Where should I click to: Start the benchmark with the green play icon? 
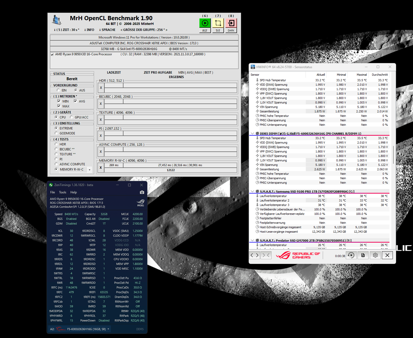tap(205, 23)
